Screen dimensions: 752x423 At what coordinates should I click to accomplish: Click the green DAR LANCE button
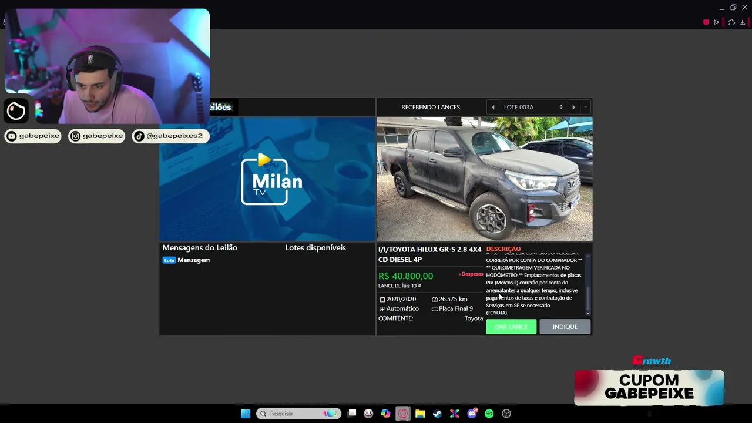point(511,327)
